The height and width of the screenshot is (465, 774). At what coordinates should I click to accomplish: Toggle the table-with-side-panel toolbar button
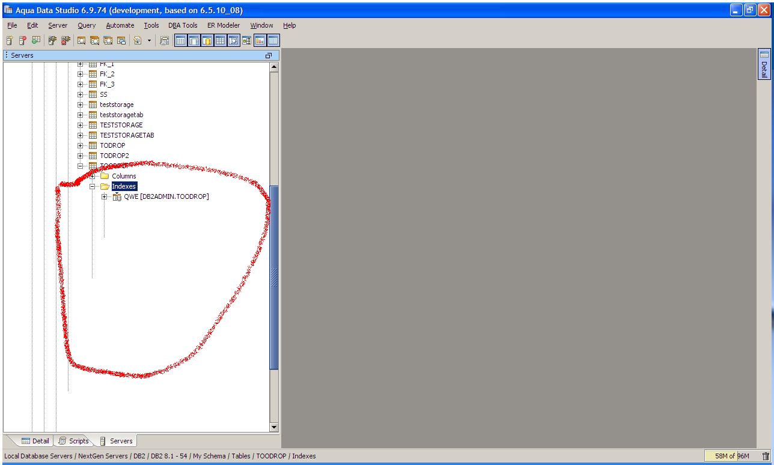tap(194, 41)
